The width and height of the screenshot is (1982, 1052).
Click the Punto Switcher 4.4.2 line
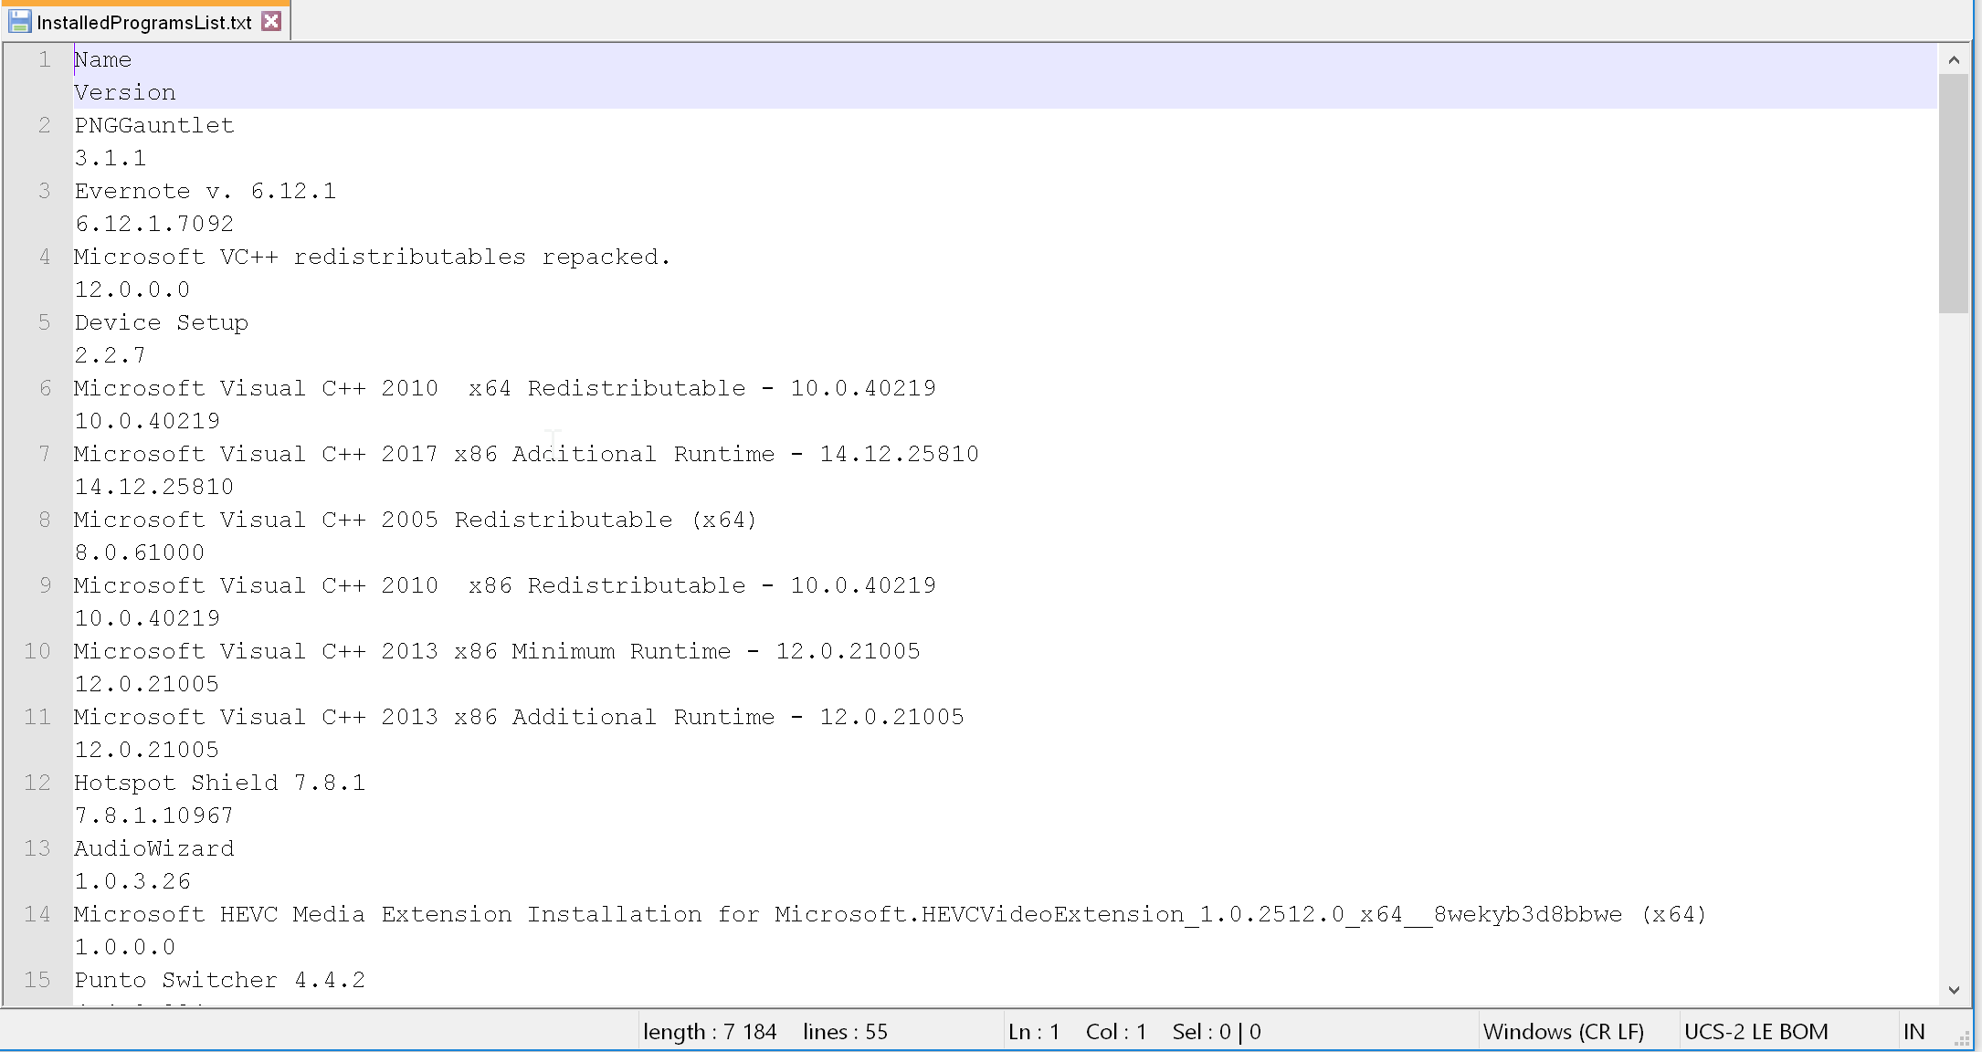(x=219, y=980)
